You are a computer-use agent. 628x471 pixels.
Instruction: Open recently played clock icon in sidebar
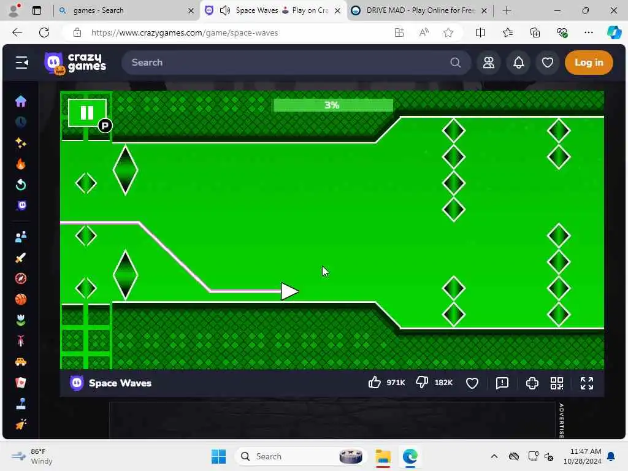point(21,122)
